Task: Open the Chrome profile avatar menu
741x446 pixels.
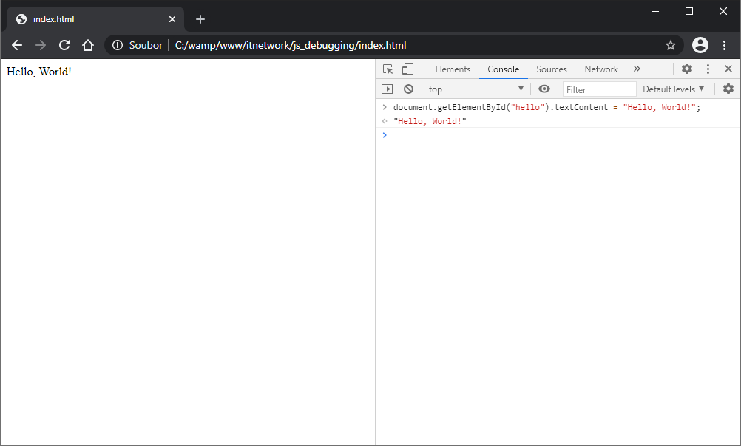Action: pos(700,45)
